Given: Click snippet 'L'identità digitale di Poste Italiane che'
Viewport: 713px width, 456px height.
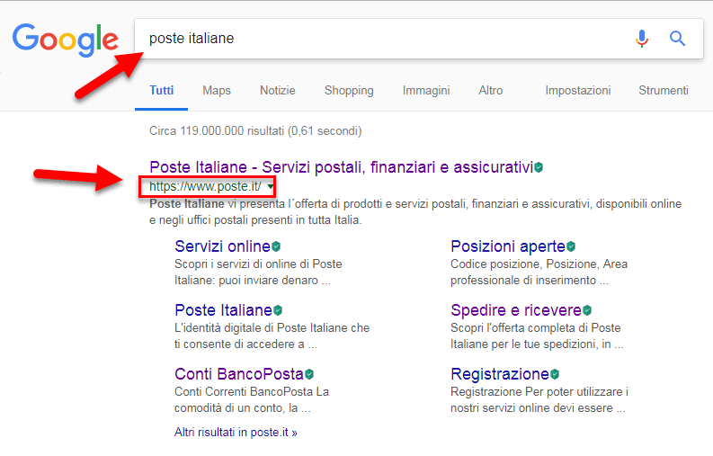Looking at the screenshot, I should (x=272, y=327).
